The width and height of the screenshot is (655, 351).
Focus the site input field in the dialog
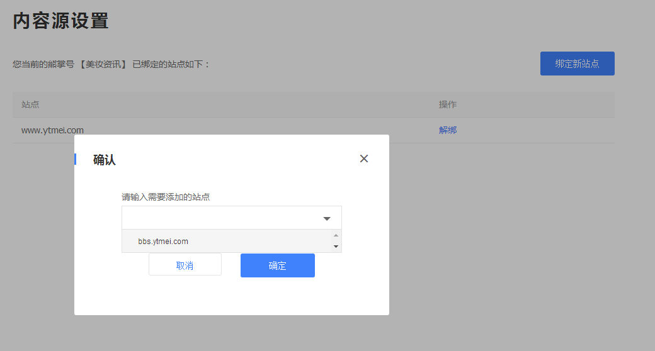tap(231, 218)
